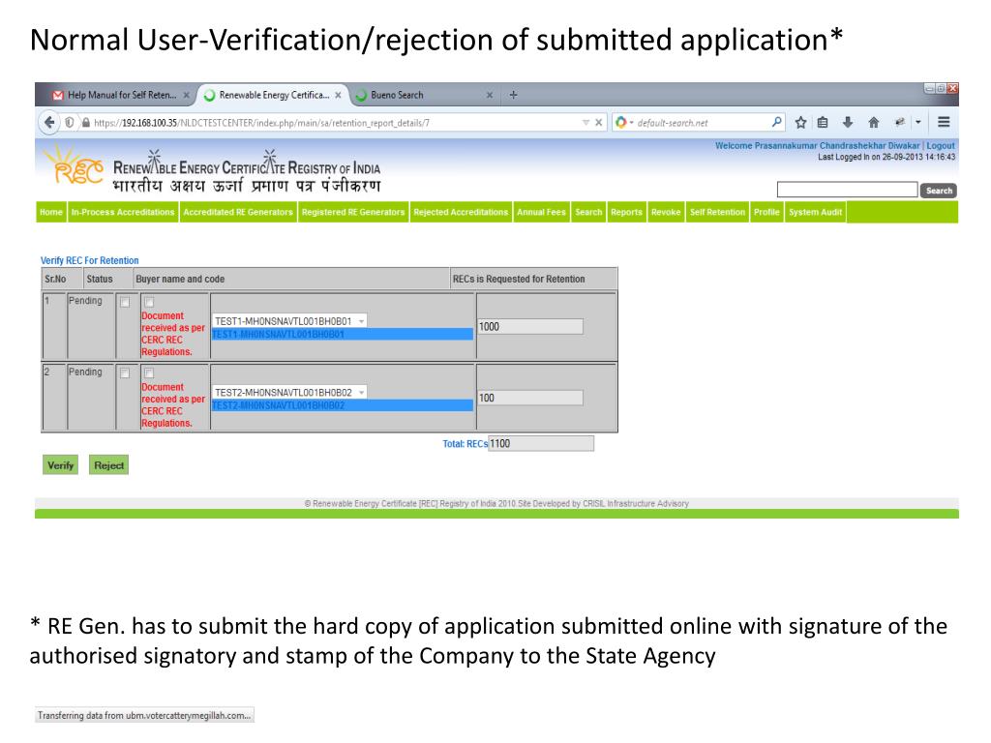Click the green Verify button
This screenshot has height=743, width=991.
click(61, 465)
